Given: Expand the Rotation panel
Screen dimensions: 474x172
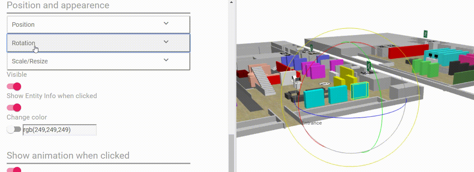Looking at the screenshot, I should [x=98, y=43].
